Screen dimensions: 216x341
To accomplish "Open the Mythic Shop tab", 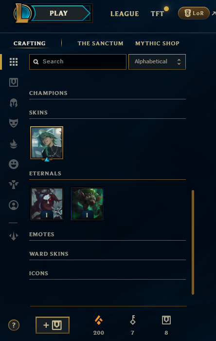I will click(157, 43).
